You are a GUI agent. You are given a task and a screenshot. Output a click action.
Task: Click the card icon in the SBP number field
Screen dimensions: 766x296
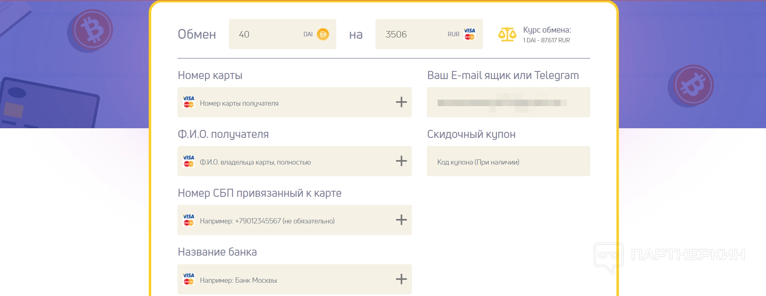(x=189, y=220)
